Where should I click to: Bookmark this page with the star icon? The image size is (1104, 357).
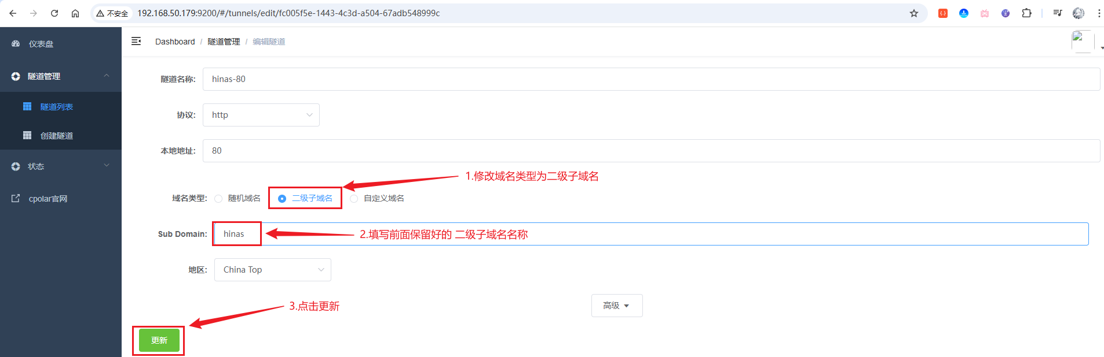(914, 13)
